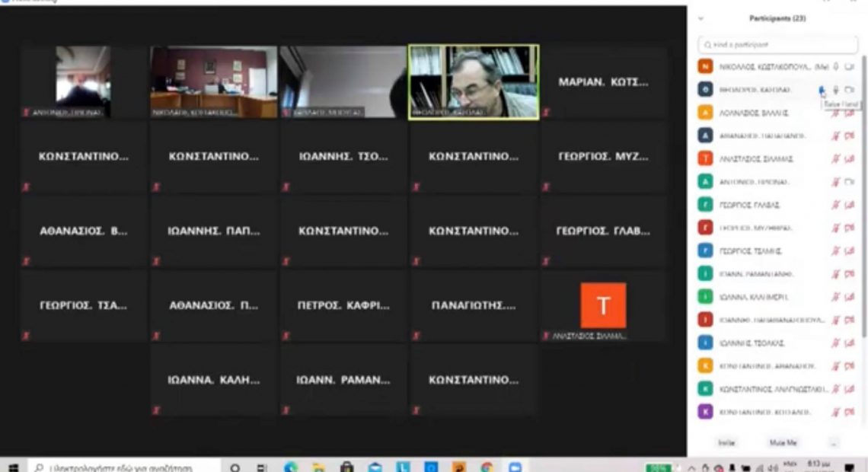Screen dimensions: 868x472
Task: Toggle the camera-off icon for ΓΕΩΡΓΙΟΣ ΤΣΑΜΗΣ in the list
Action: (x=850, y=250)
